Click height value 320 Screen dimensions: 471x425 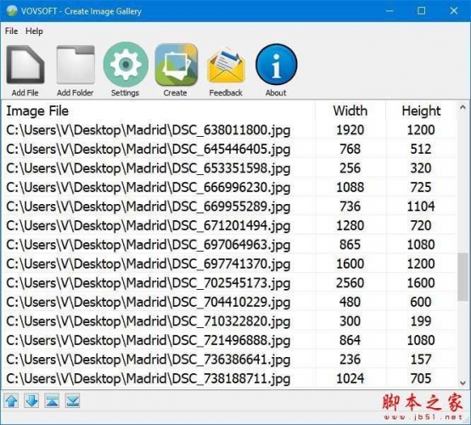421,168
